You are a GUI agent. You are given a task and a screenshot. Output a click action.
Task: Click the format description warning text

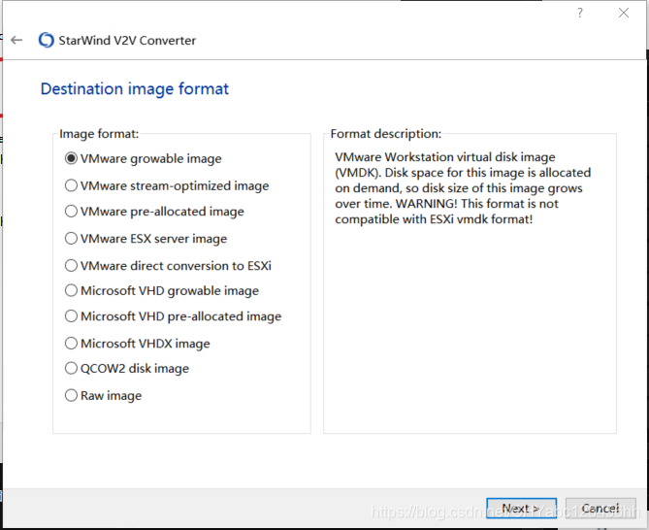pos(463,188)
